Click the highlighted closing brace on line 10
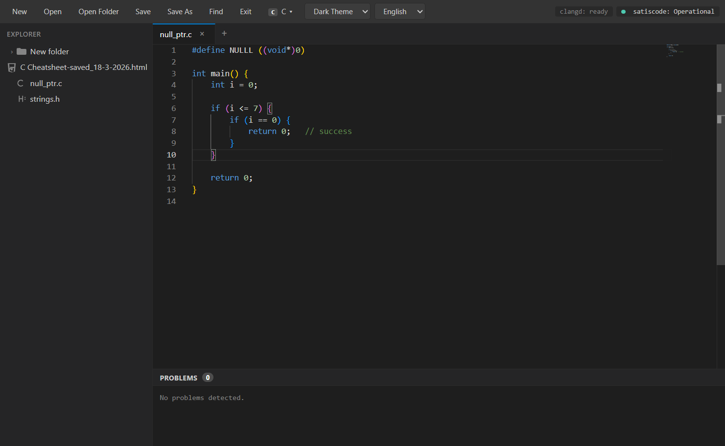Screen dimensions: 725x446 point(213,155)
